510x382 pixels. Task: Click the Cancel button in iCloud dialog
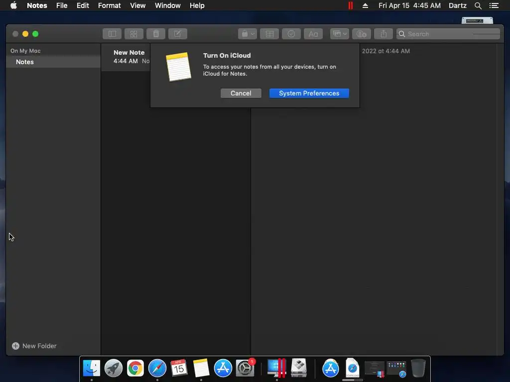tap(241, 93)
